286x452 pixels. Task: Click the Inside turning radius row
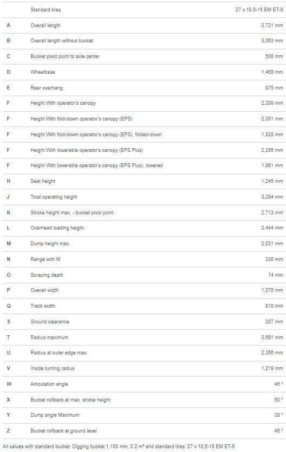[144, 368]
